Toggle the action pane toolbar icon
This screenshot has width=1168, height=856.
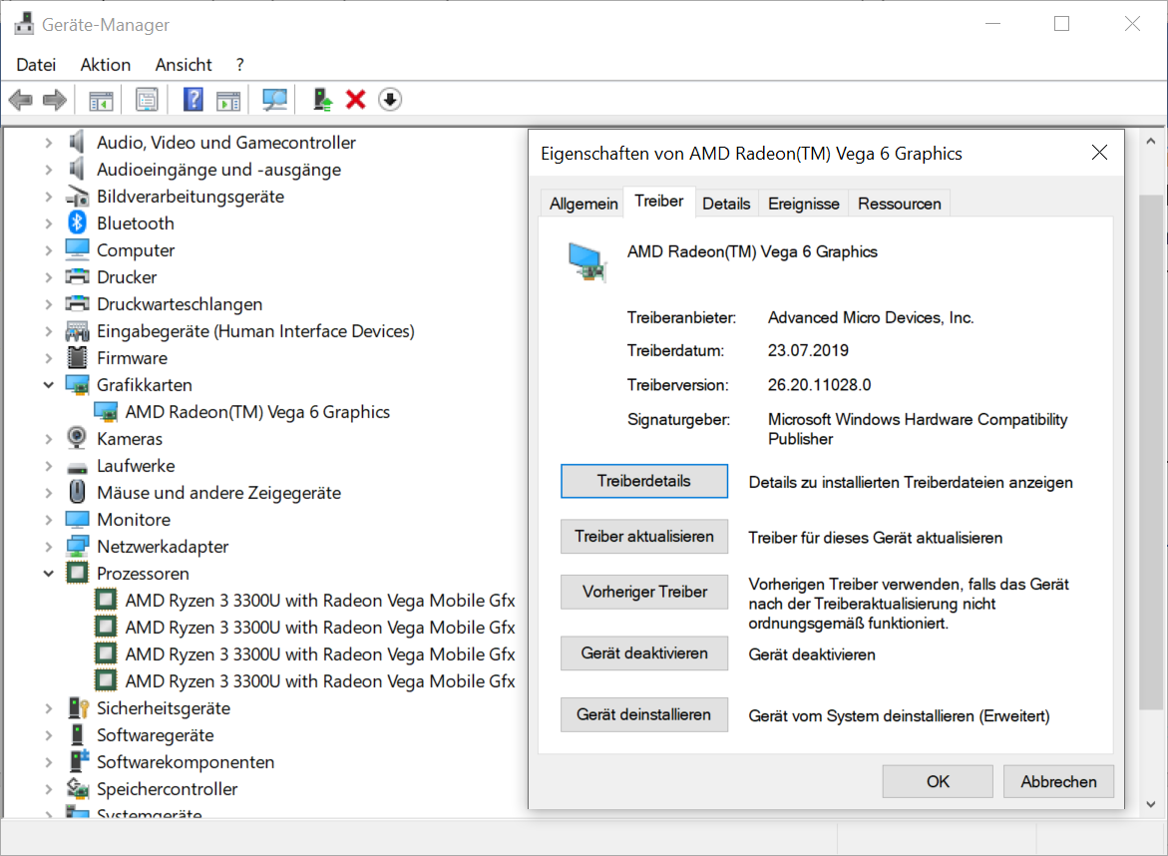pyautogui.click(x=228, y=100)
